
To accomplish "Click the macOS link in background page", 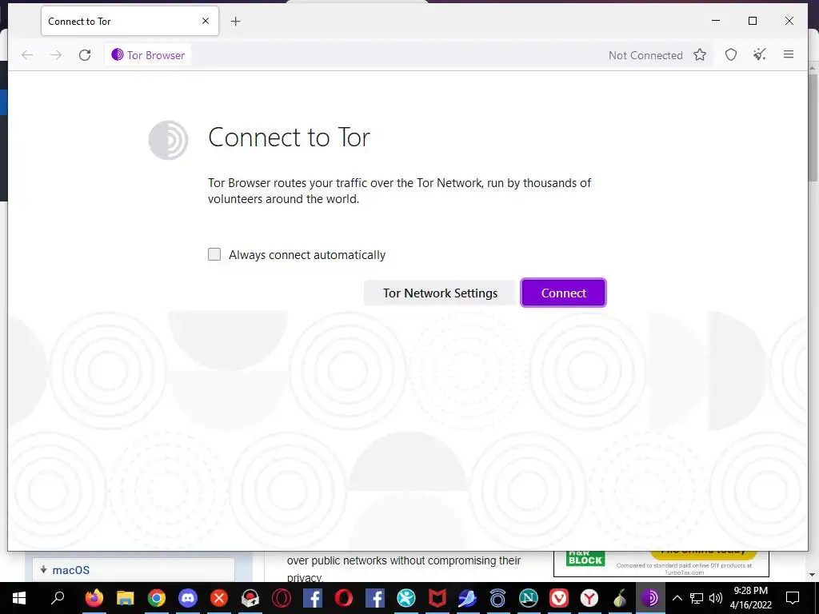I will coord(70,570).
